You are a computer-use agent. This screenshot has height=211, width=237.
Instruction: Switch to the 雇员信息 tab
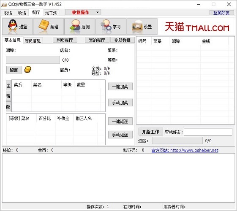pos(33,41)
